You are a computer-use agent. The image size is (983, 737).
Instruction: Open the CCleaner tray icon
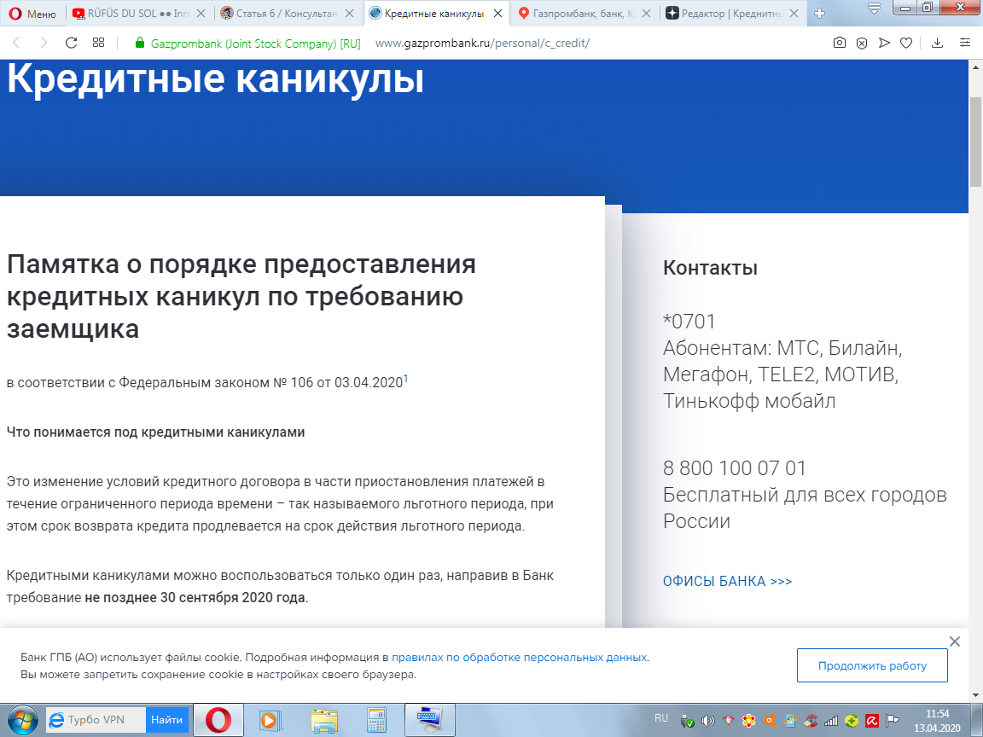(x=811, y=721)
